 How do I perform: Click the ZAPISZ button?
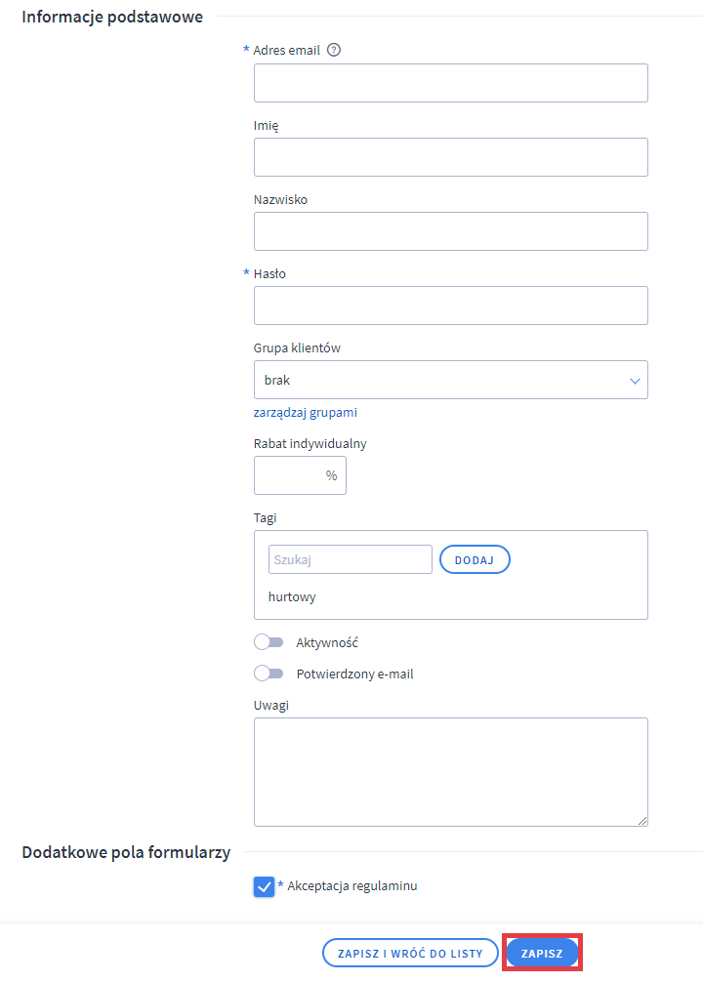click(542, 954)
